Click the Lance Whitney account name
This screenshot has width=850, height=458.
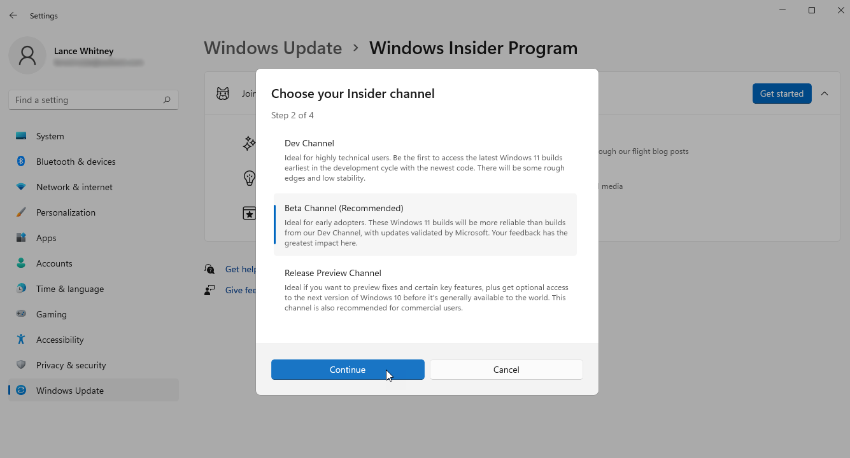pos(84,51)
